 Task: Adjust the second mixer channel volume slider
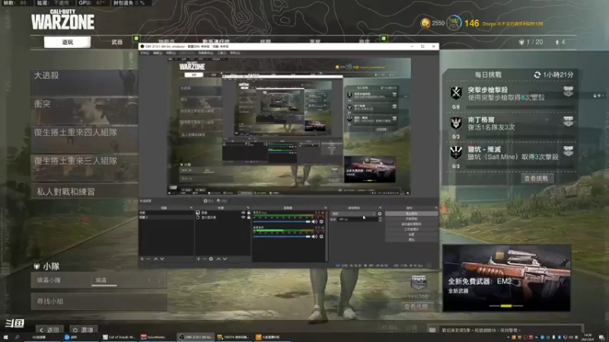coord(282,236)
